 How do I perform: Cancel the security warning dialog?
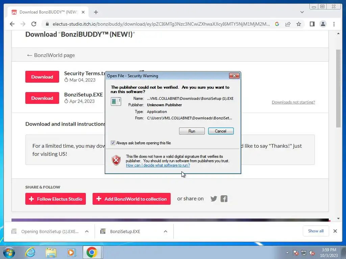click(x=221, y=131)
